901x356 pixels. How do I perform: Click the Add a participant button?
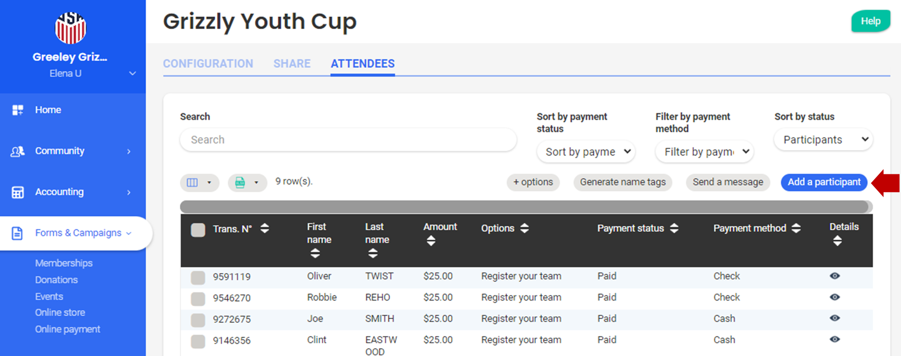click(824, 182)
